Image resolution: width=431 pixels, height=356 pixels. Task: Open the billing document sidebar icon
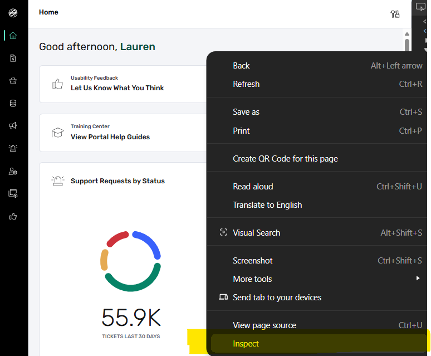13,58
